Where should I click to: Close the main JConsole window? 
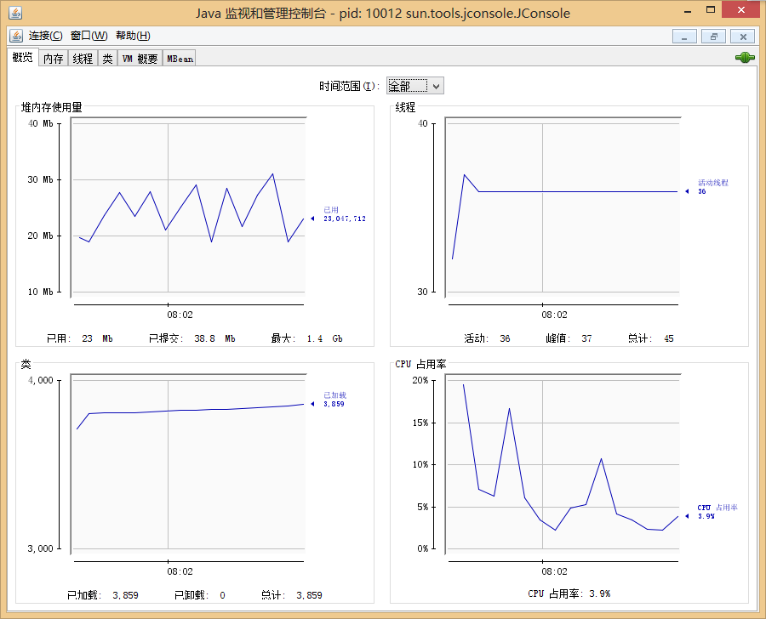(741, 9)
